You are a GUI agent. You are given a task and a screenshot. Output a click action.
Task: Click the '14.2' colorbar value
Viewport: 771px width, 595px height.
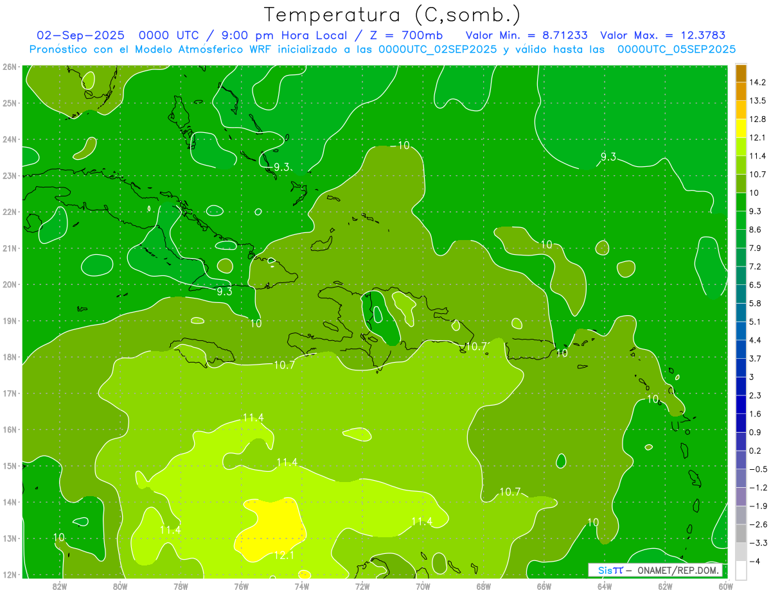(x=758, y=82)
